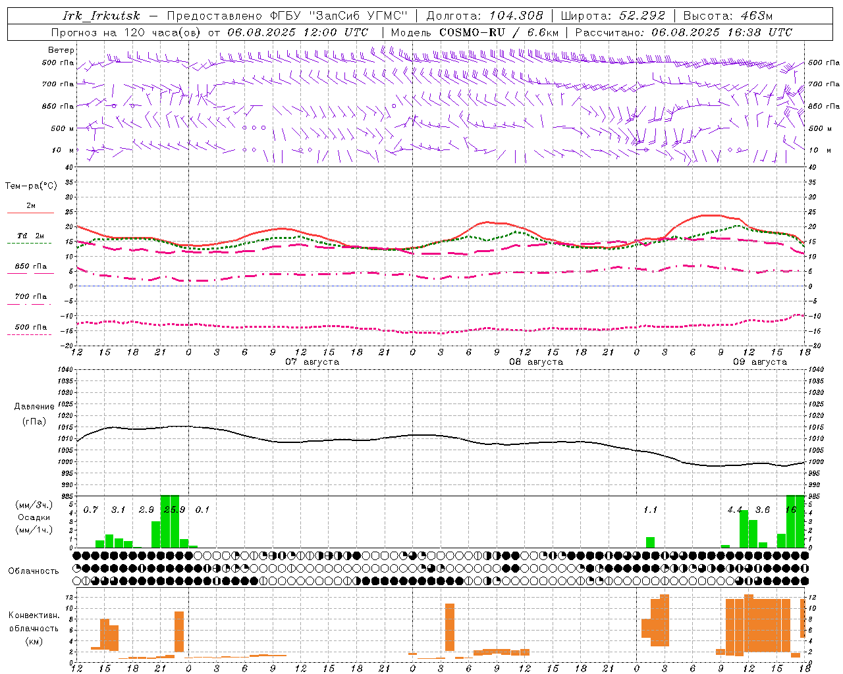Image resolution: width=843 pixels, height=674 pixels.
Task: Select the "Модель COSMO-RU / 6.6км" text
Action: (x=475, y=32)
